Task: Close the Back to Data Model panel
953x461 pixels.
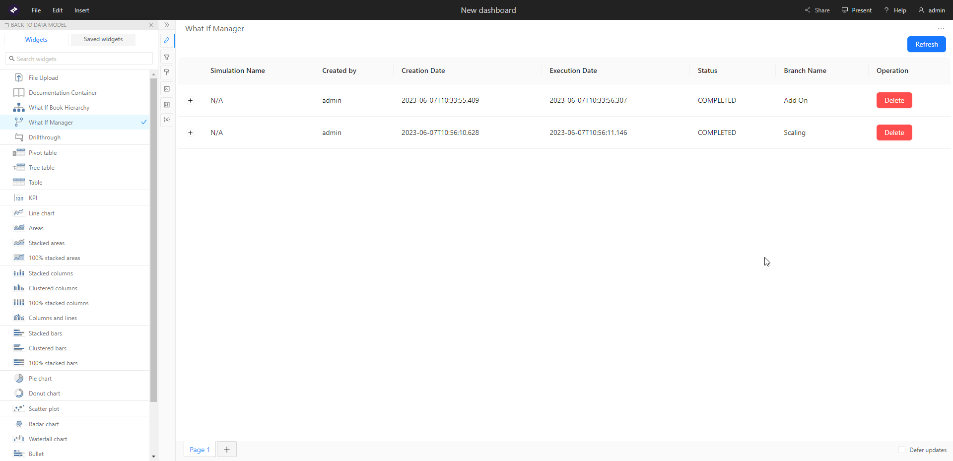Action: [151, 25]
